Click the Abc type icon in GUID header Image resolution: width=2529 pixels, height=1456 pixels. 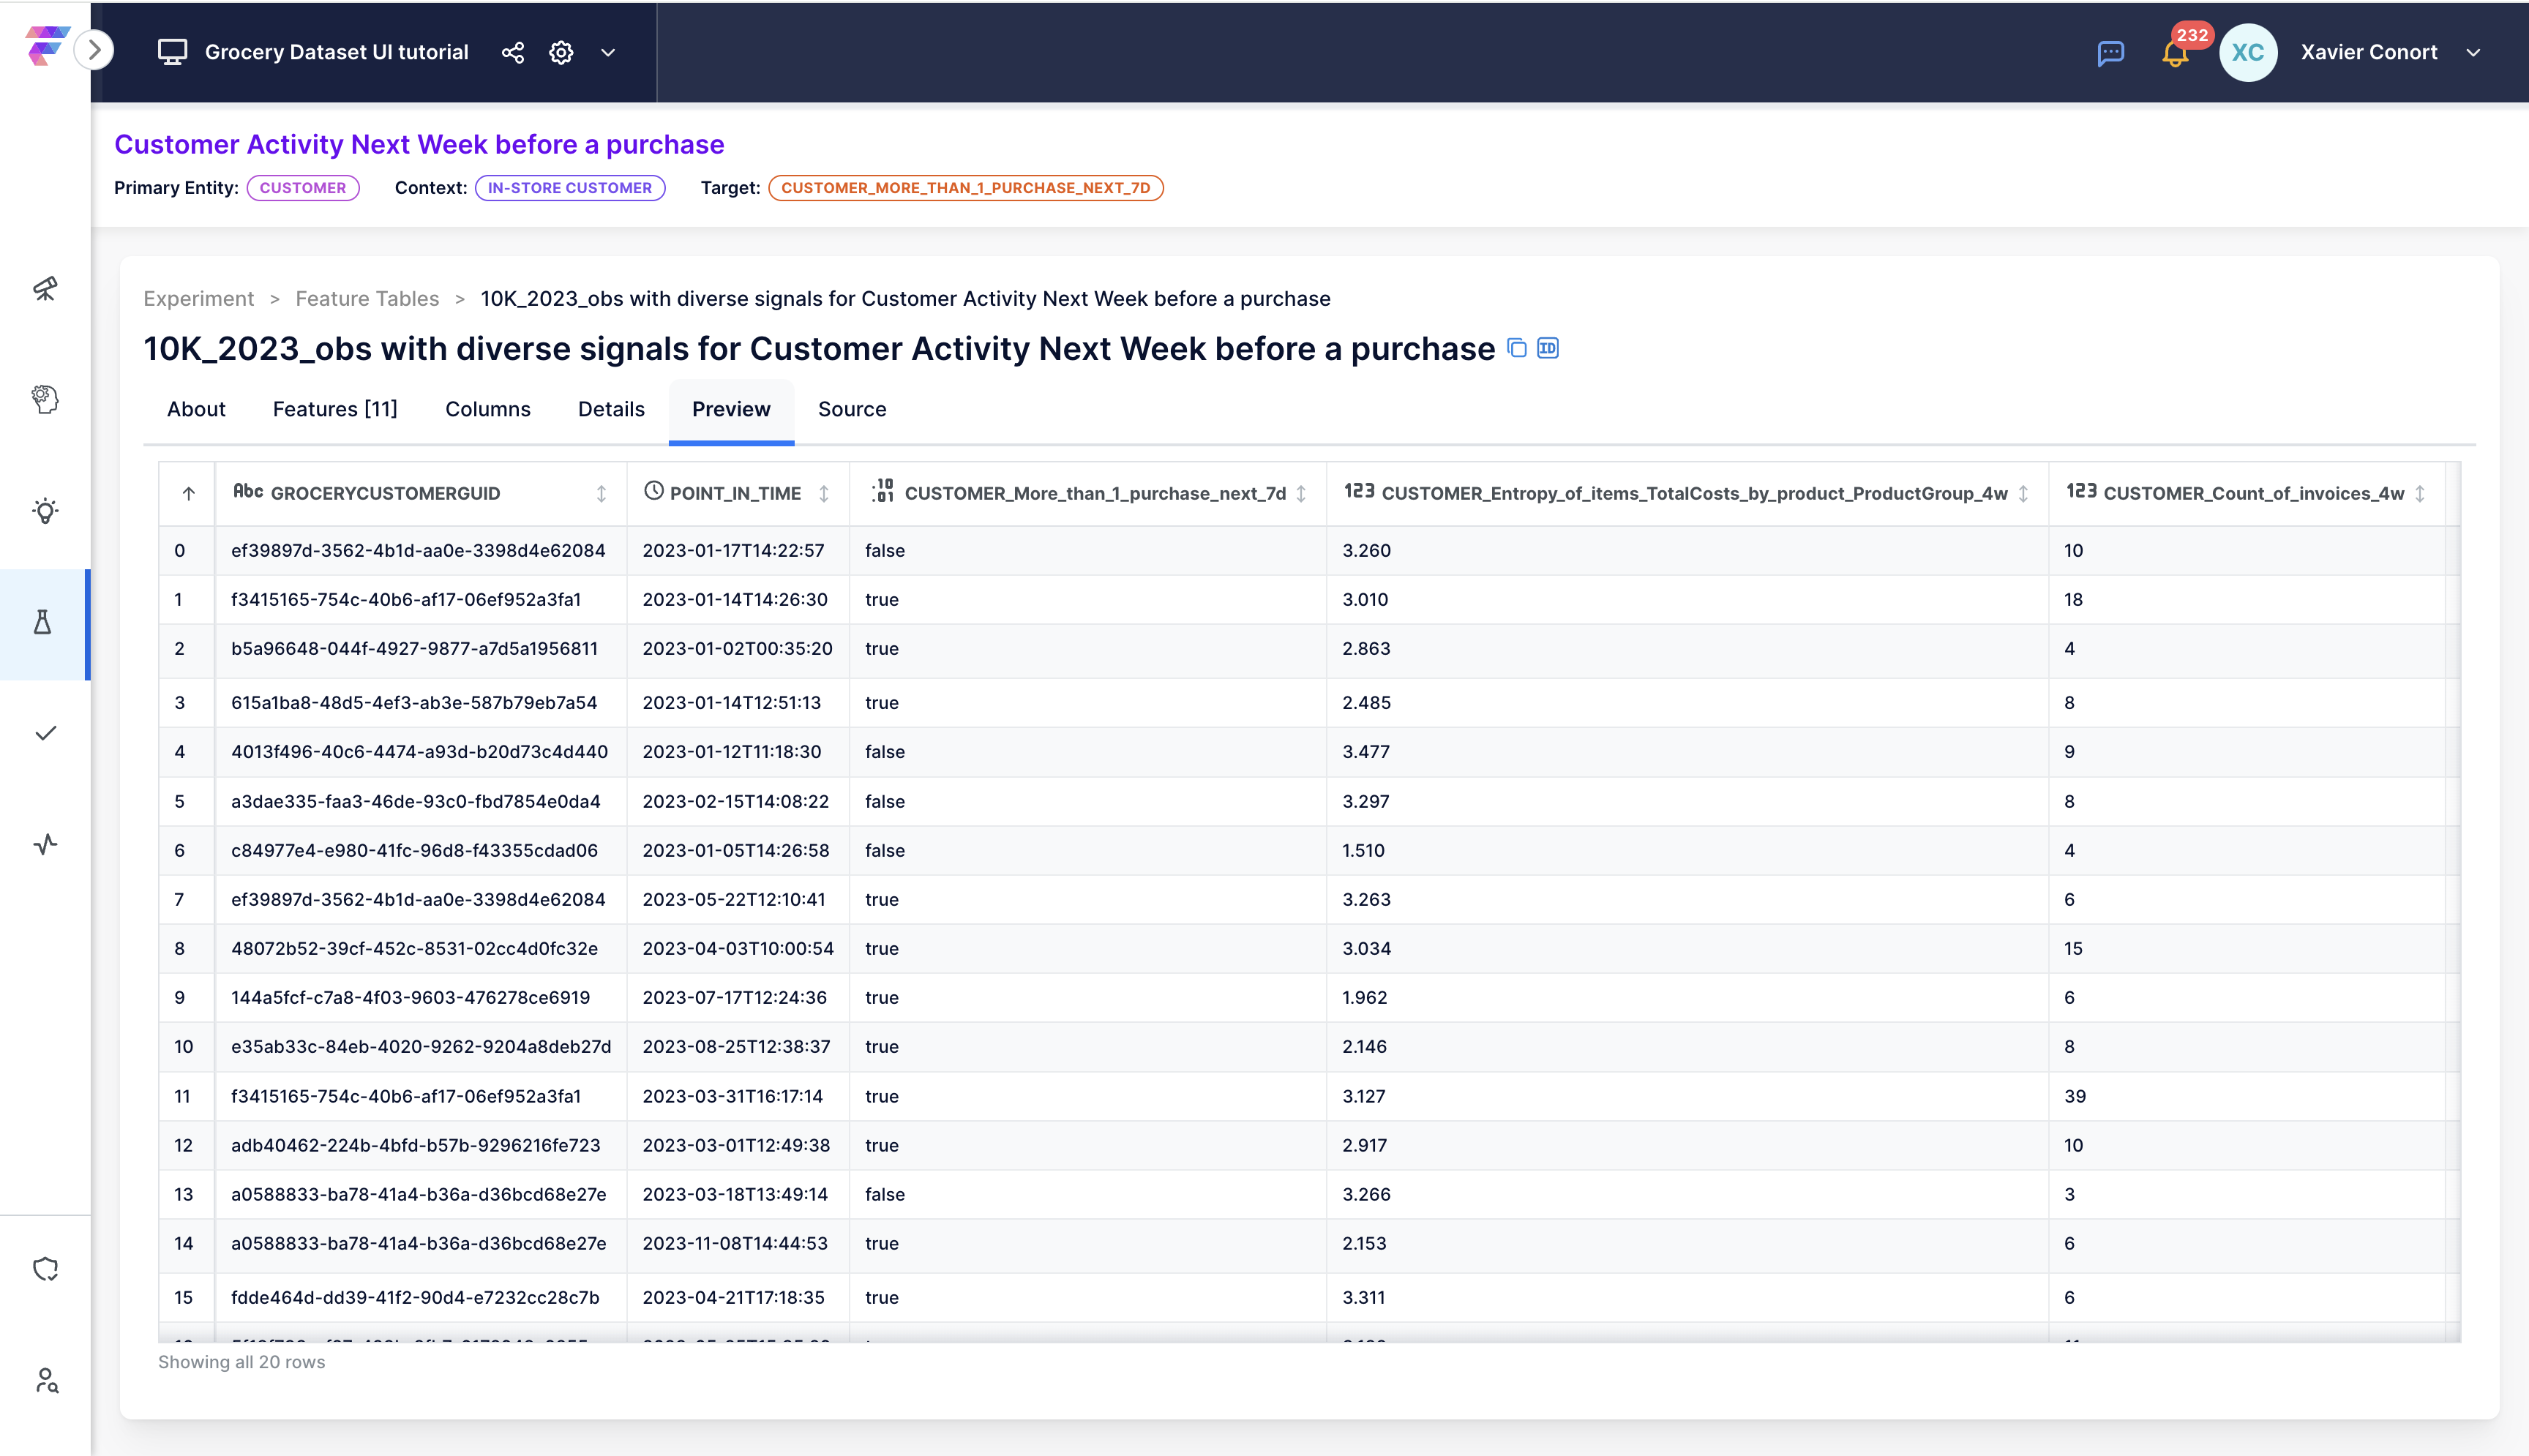248,491
